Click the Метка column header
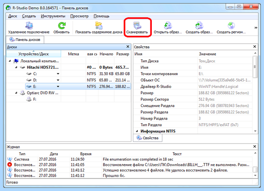 [x=73, y=54]
